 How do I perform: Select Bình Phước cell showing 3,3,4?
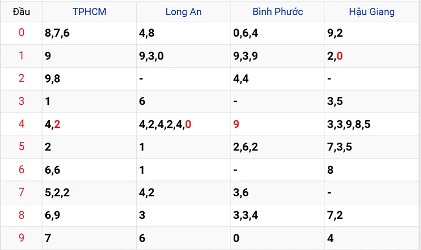click(x=246, y=216)
